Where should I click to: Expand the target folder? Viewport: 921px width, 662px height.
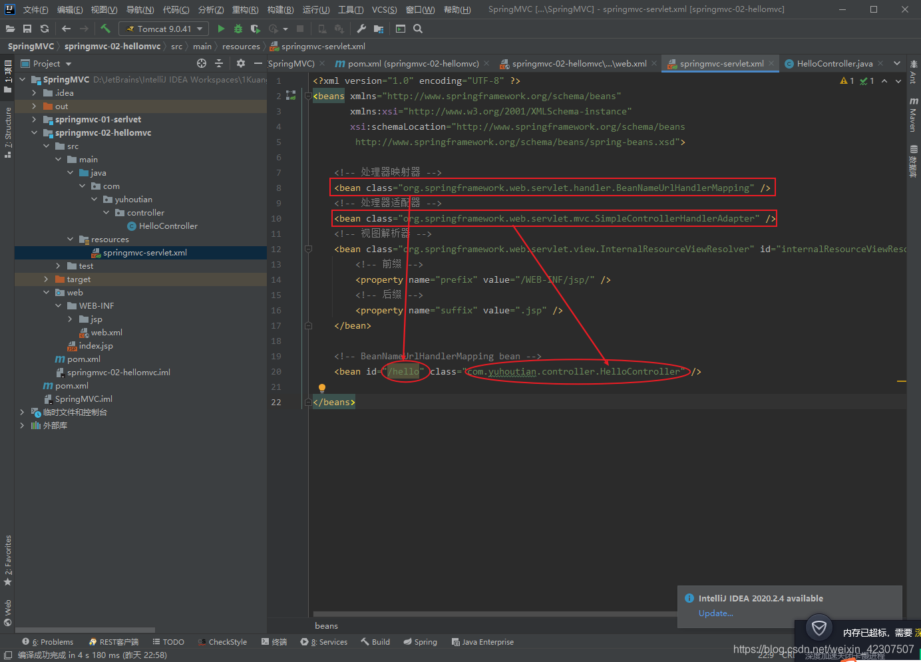click(x=46, y=279)
